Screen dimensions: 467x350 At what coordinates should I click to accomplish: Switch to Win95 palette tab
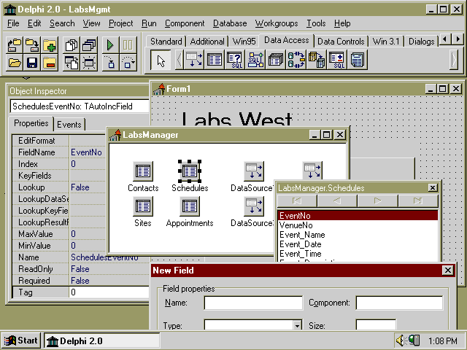pos(244,42)
